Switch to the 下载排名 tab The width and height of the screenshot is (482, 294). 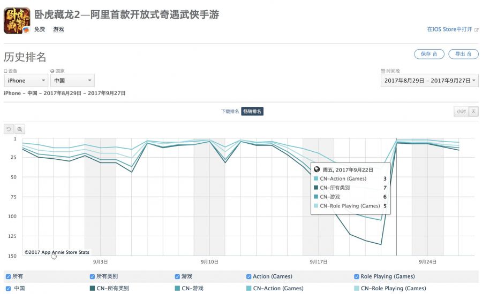click(x=230, y=111)
